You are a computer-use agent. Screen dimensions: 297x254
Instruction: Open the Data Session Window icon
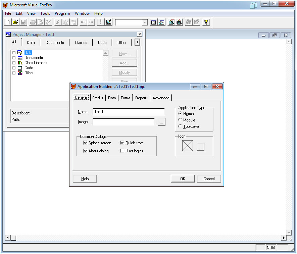pyautogui.click(x=161, y=22)
